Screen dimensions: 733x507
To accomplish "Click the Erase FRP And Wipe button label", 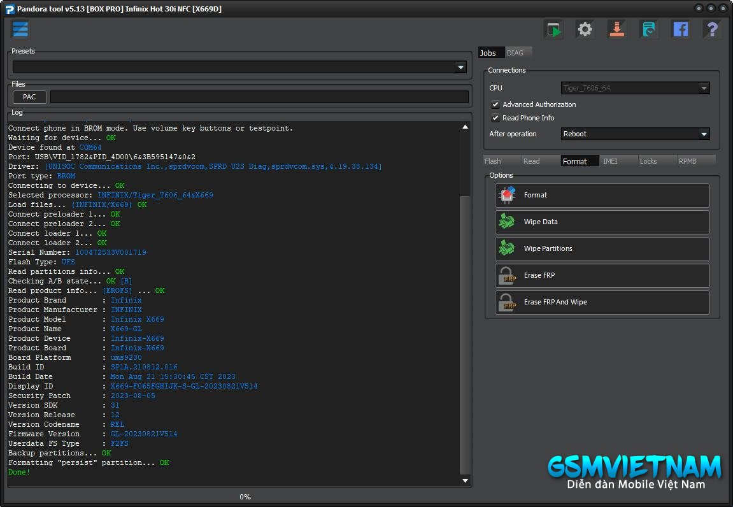I will coord(555,302).
